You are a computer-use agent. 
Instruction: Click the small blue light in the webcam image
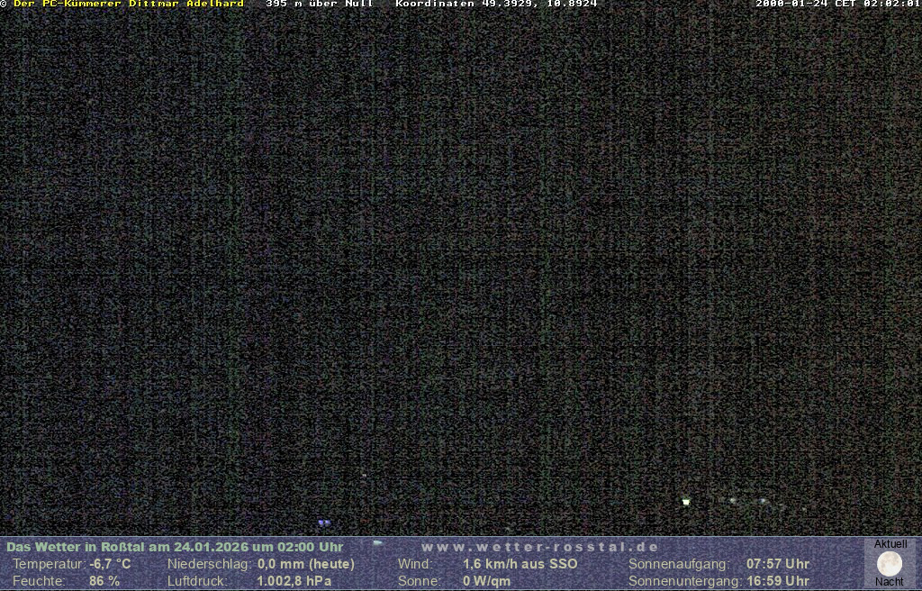pyautogui.click(x=323, y=523)
